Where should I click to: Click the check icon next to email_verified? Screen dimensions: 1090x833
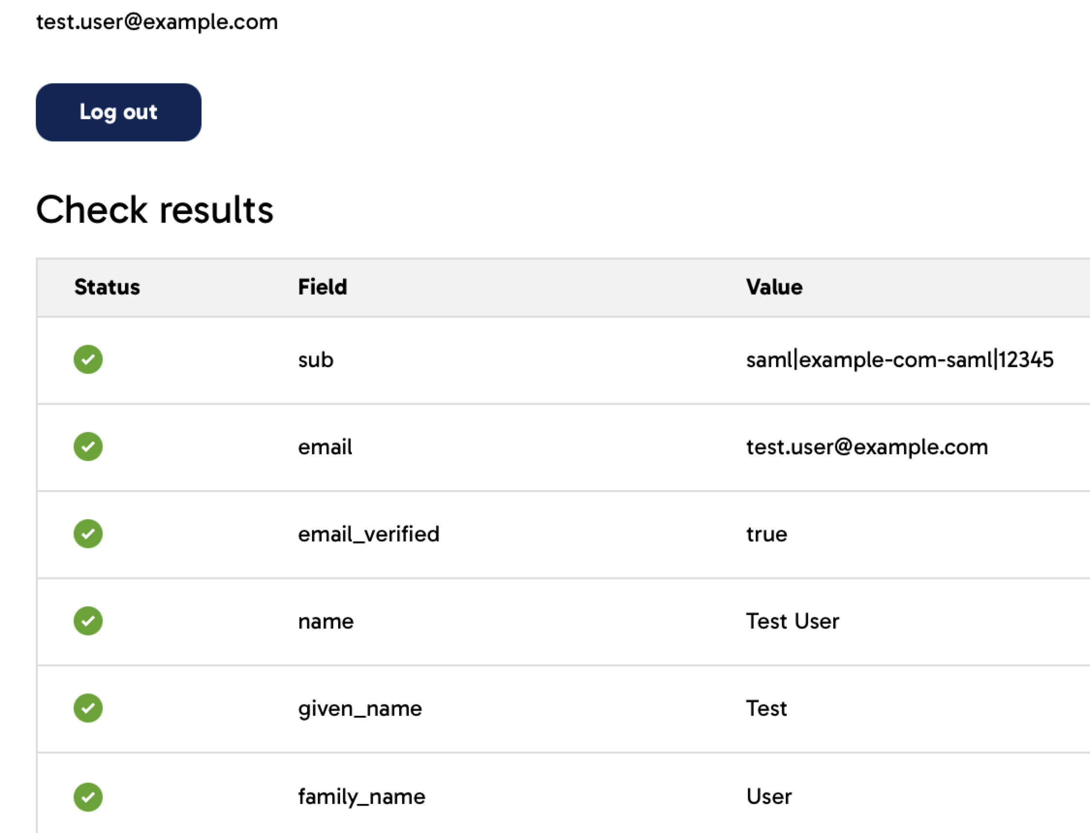(x=89, y=534)
